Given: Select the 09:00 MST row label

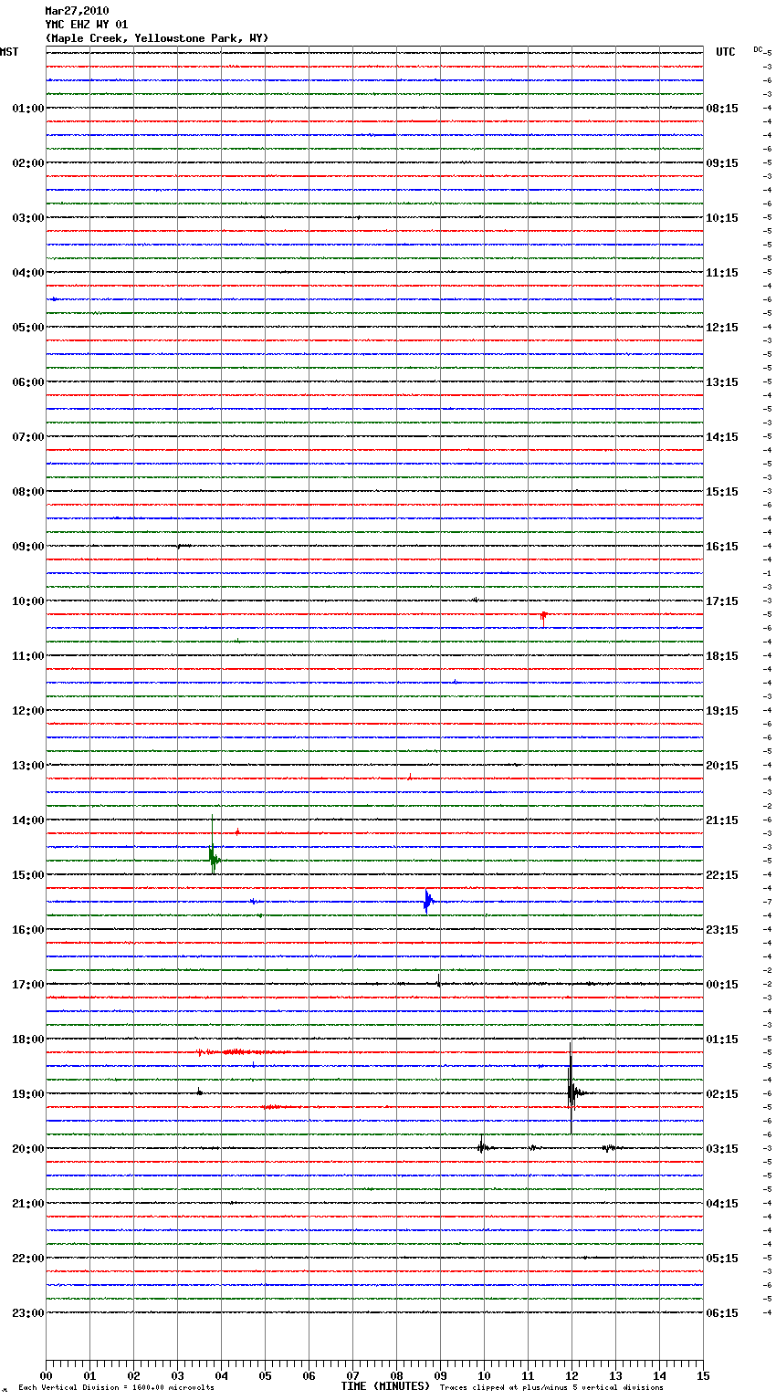Looking at the screenshot, I should pyautogui.click(x=28, y=547).
